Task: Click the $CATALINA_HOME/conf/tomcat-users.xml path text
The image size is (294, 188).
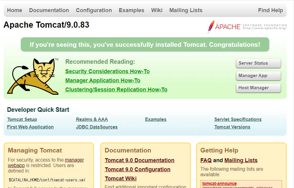Action: [x=47, y=180]
